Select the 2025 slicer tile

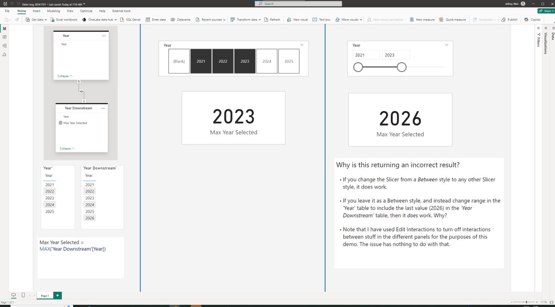click(289, 61)
